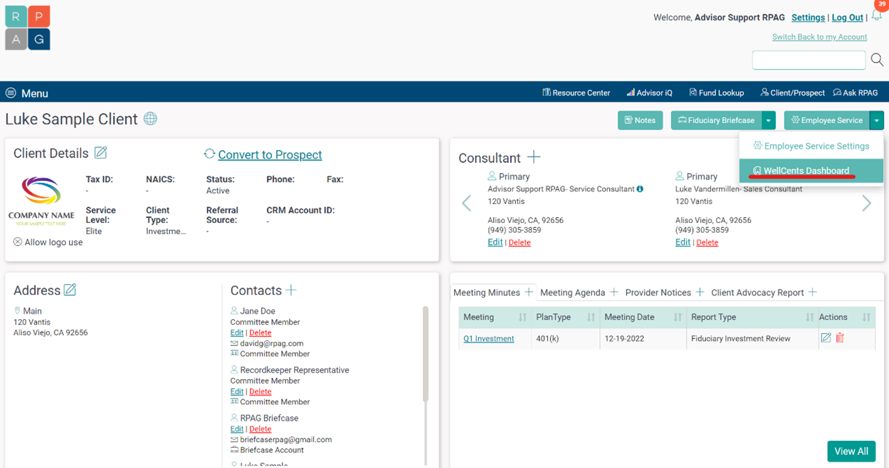
Task: Sort by PlanType column arrows
Action: click(591, 317)
